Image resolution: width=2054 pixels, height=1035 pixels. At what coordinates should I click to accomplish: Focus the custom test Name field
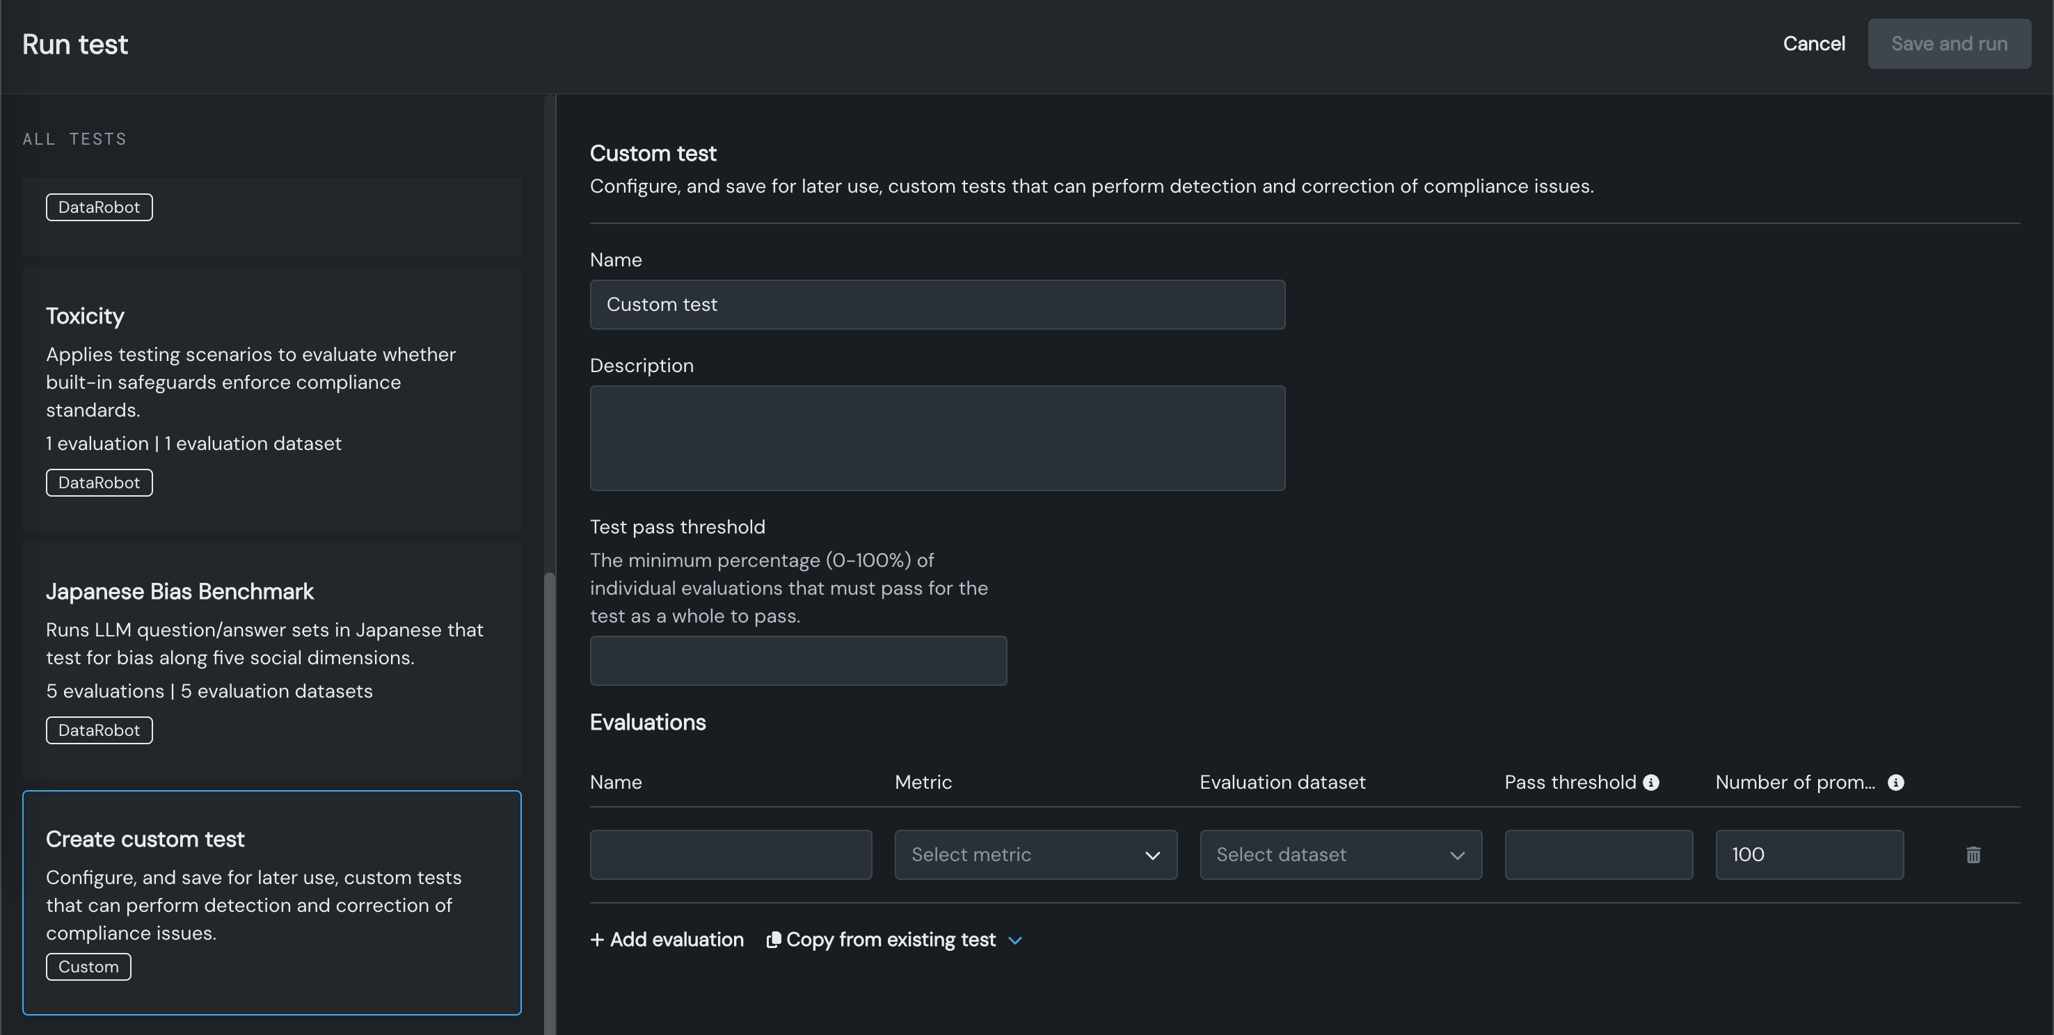click(x=937, y=305)
